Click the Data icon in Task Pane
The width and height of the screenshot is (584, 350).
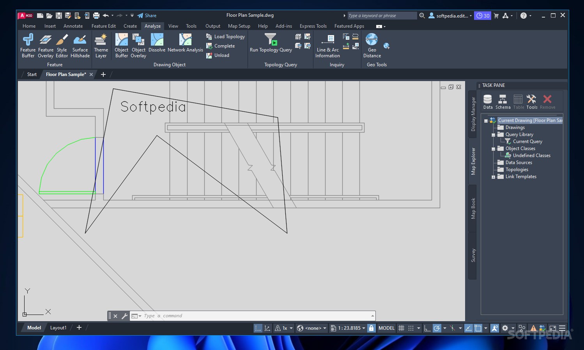[x=488, y=102]
